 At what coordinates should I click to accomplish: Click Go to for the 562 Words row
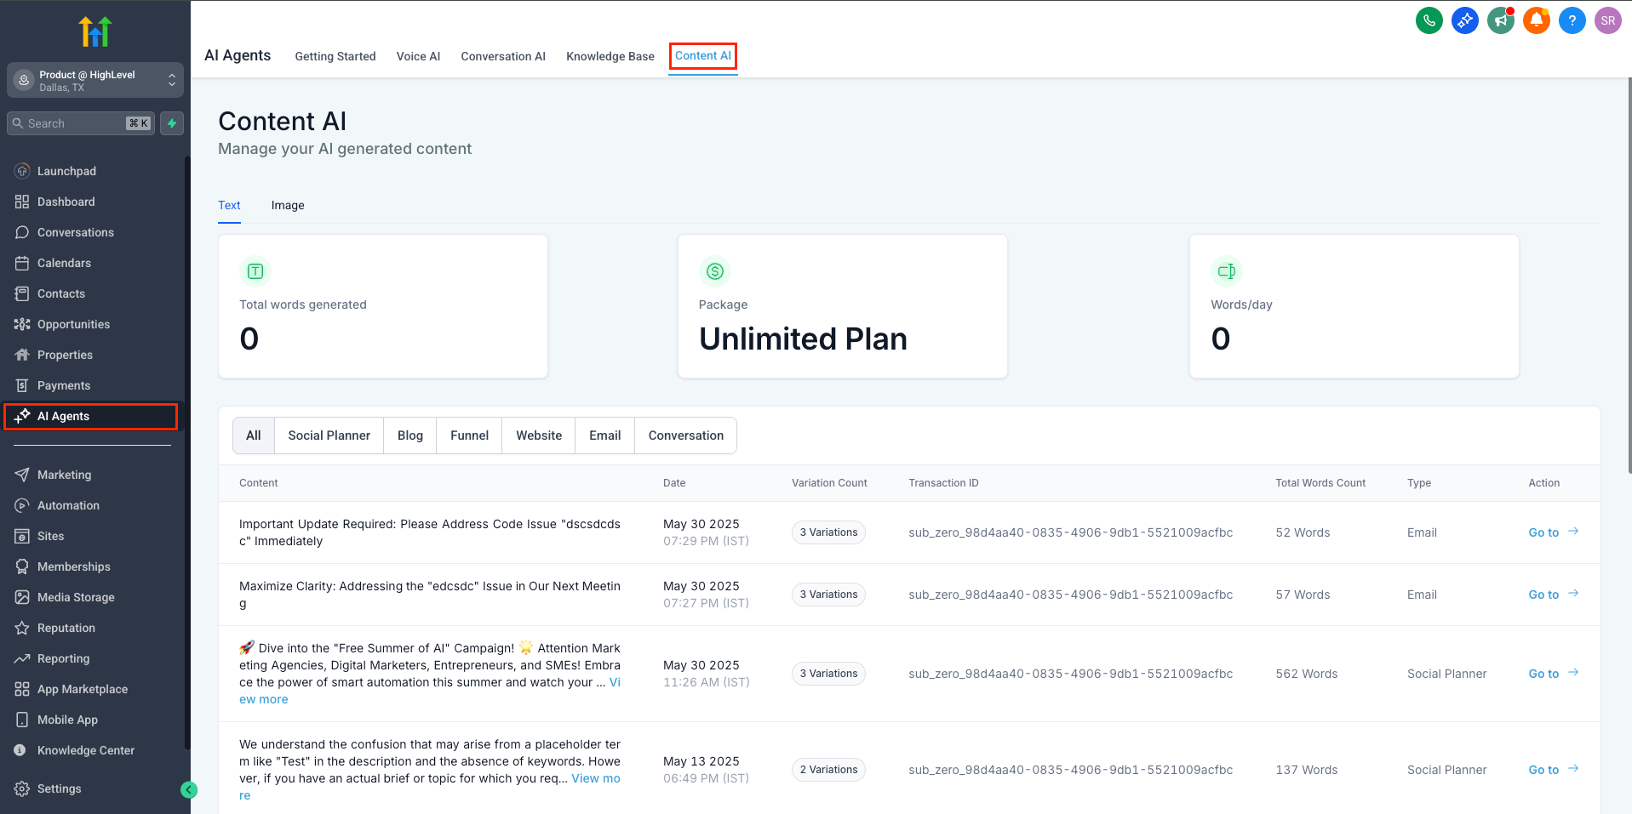1554,674
